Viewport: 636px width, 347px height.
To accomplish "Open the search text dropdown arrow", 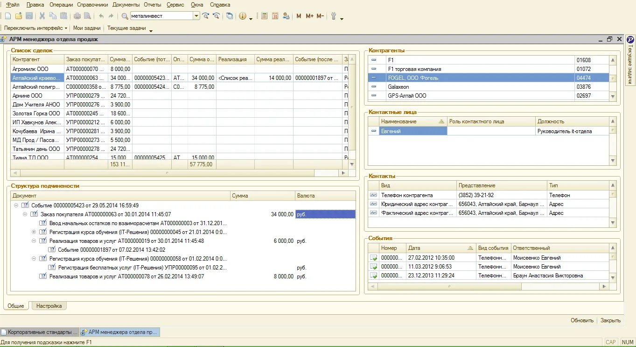I will (x=196, y=16).
